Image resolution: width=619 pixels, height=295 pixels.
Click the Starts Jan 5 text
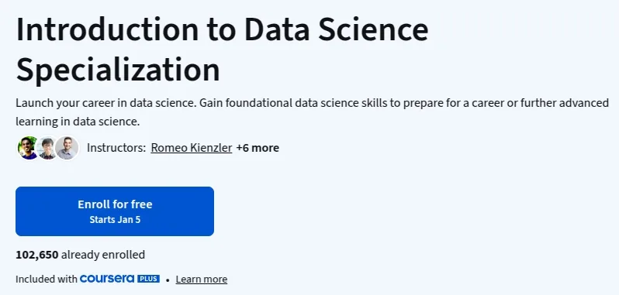(115, 220)
